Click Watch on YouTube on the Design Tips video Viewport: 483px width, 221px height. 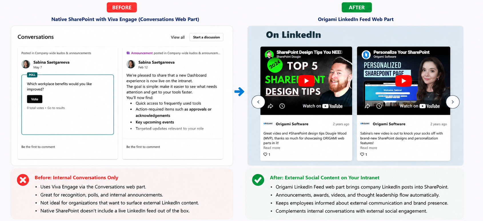pos(323,106)
